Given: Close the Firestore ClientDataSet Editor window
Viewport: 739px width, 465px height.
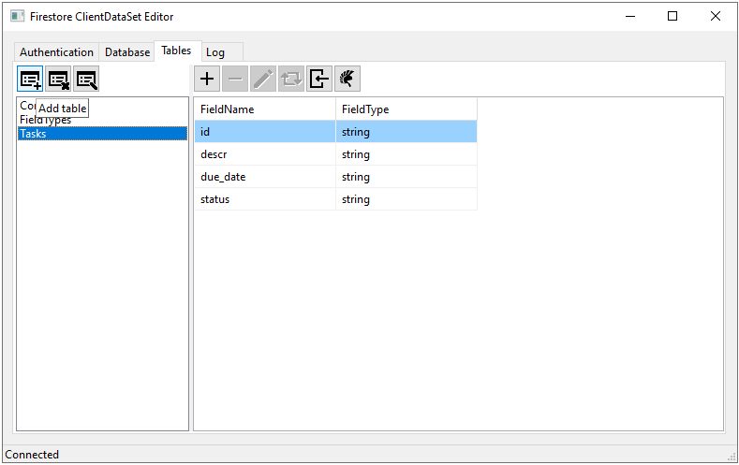Looking at the screenshot, I should click(x=715, y=17).
